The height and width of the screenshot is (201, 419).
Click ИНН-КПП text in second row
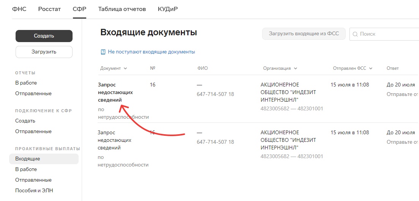(x=292, y=156)
